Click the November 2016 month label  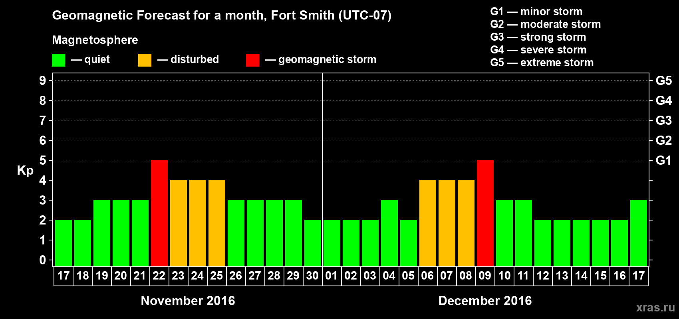point(188,301)
